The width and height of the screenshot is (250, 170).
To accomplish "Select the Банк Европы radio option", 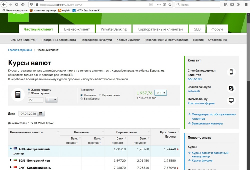I will 82,99.
